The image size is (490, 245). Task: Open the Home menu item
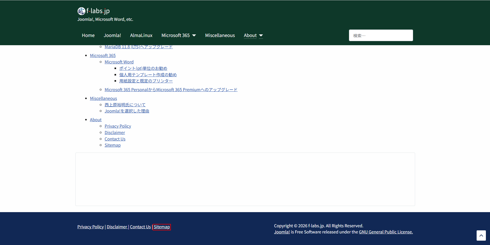tap(88, 35)
